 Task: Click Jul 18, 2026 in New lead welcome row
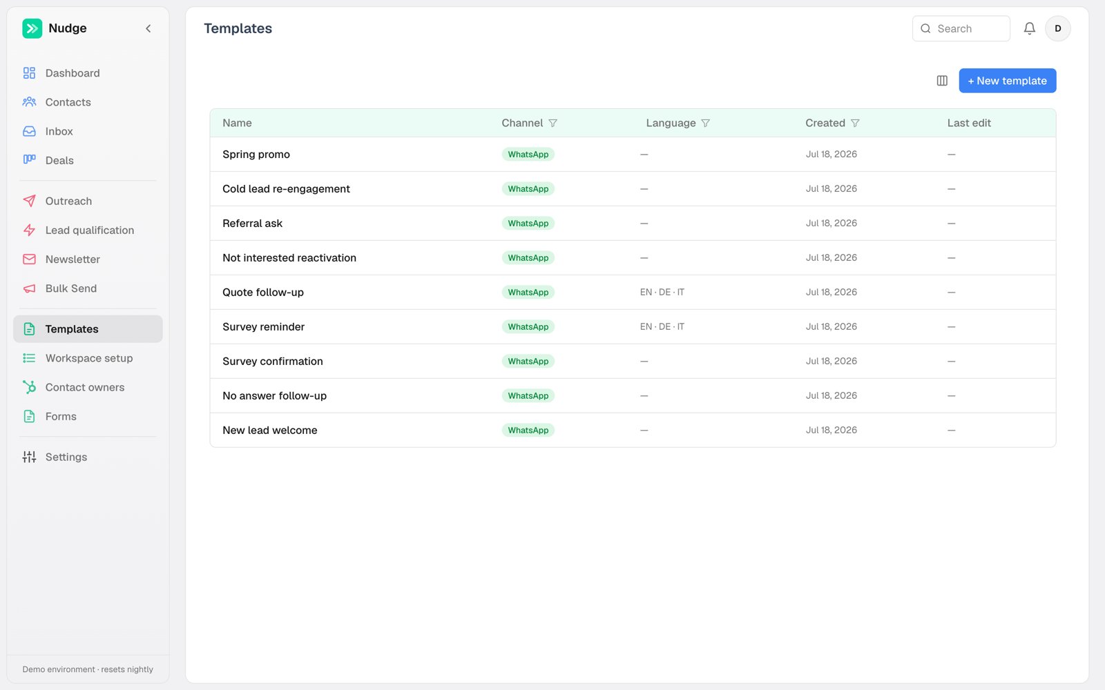pyautogui.click(x=831, y=431)
